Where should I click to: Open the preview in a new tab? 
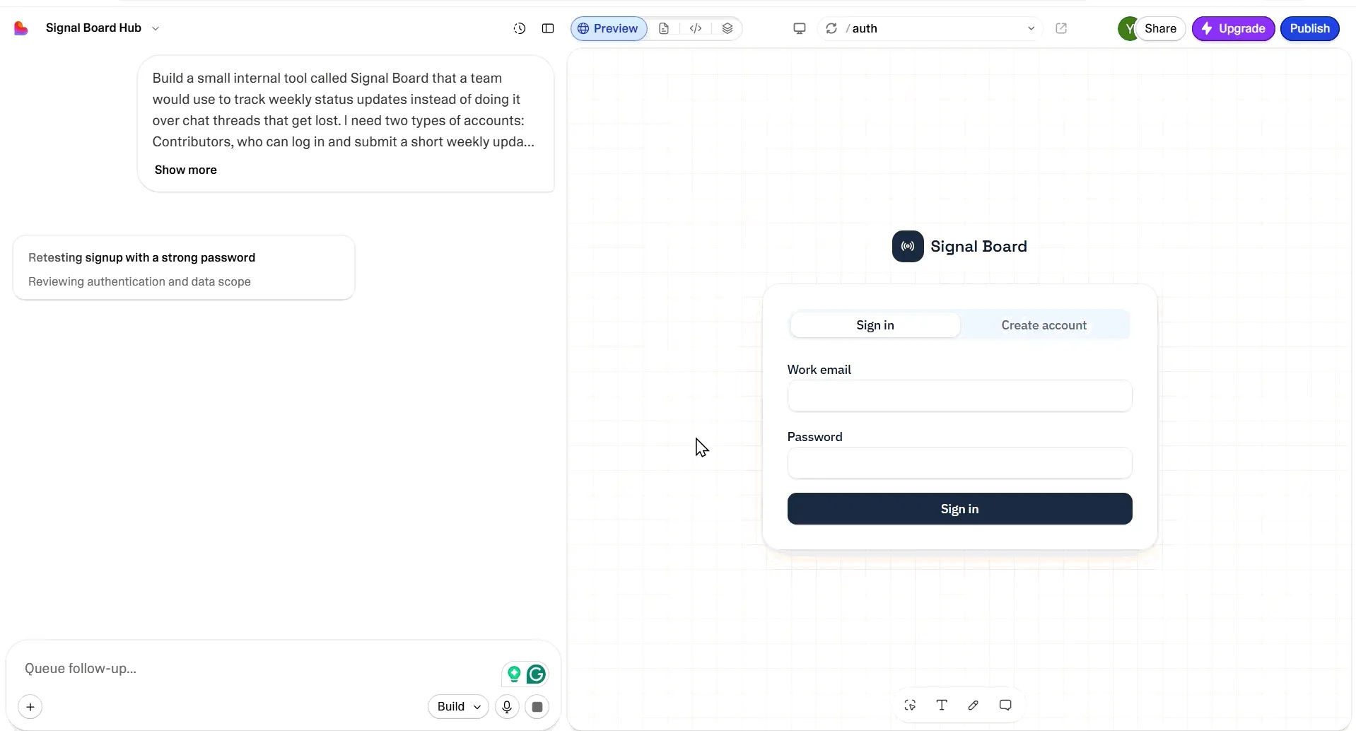(x=1061, y=28)
